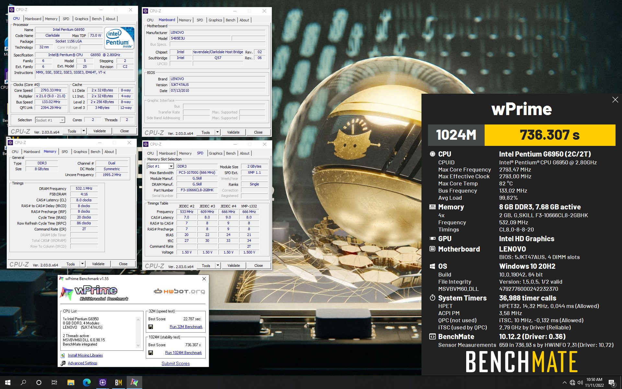Click the Memory icon in BenchMate panel

click(432, 207)
